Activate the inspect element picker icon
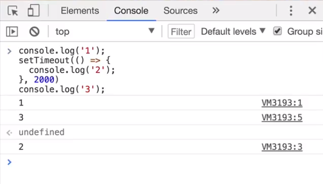Image resolution: width=323 pixels, height=184 pixels. 13,10
